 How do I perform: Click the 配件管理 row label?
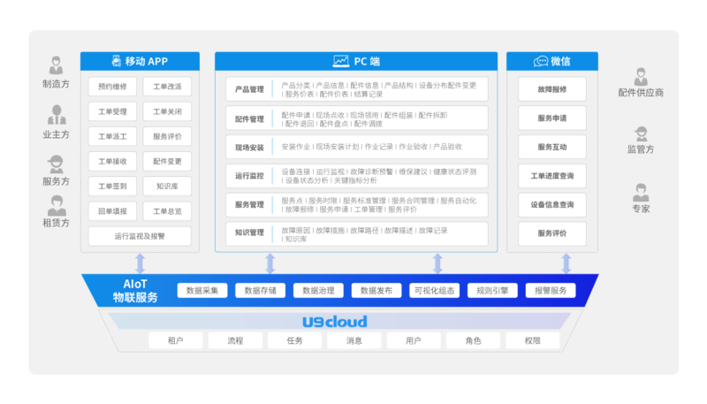249,119
